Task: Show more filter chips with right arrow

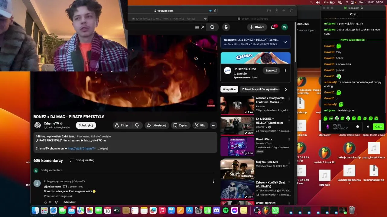Action: [x=286, y=89]
